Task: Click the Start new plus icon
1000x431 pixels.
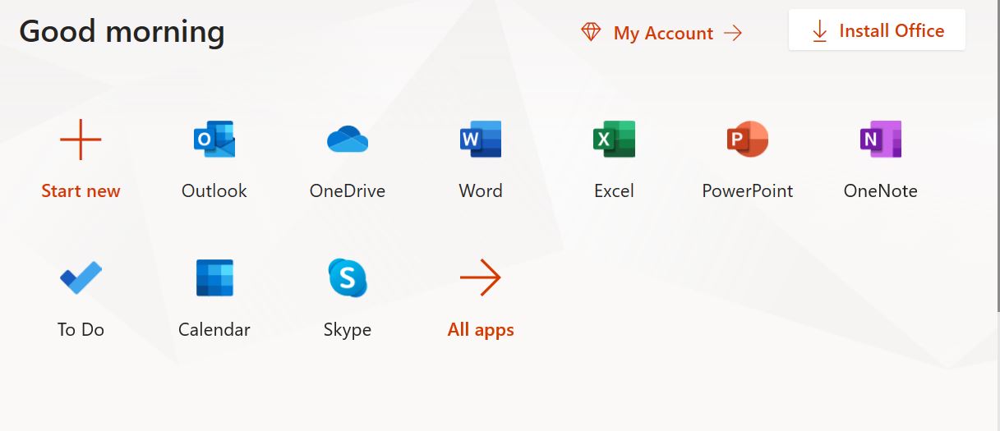Action: (81, 140)
